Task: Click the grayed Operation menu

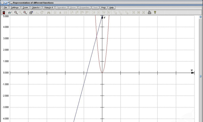Action: tap(61, 8)
